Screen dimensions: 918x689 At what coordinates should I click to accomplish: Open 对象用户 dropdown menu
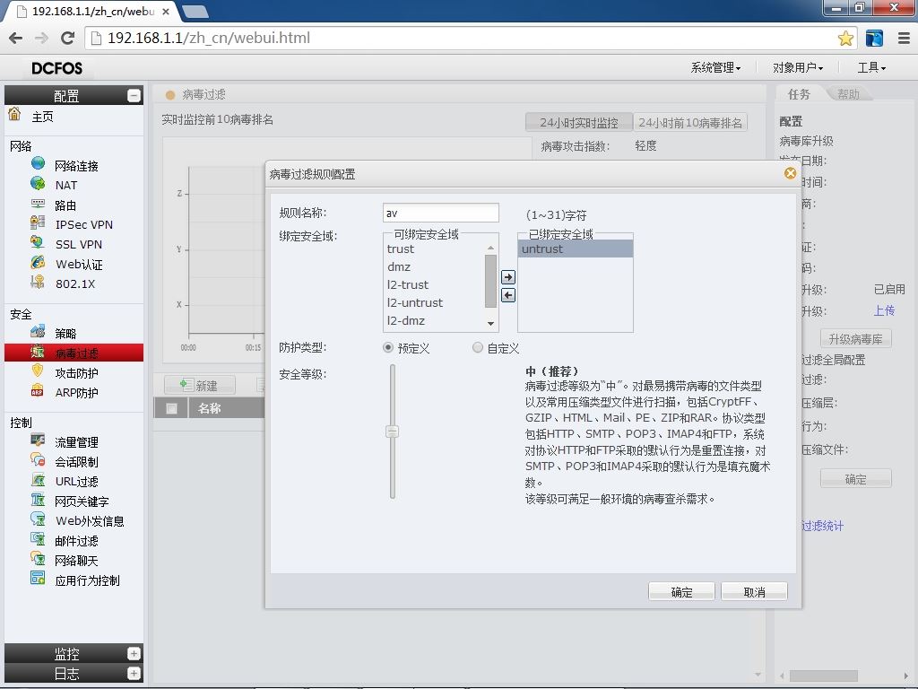(797, 68)
